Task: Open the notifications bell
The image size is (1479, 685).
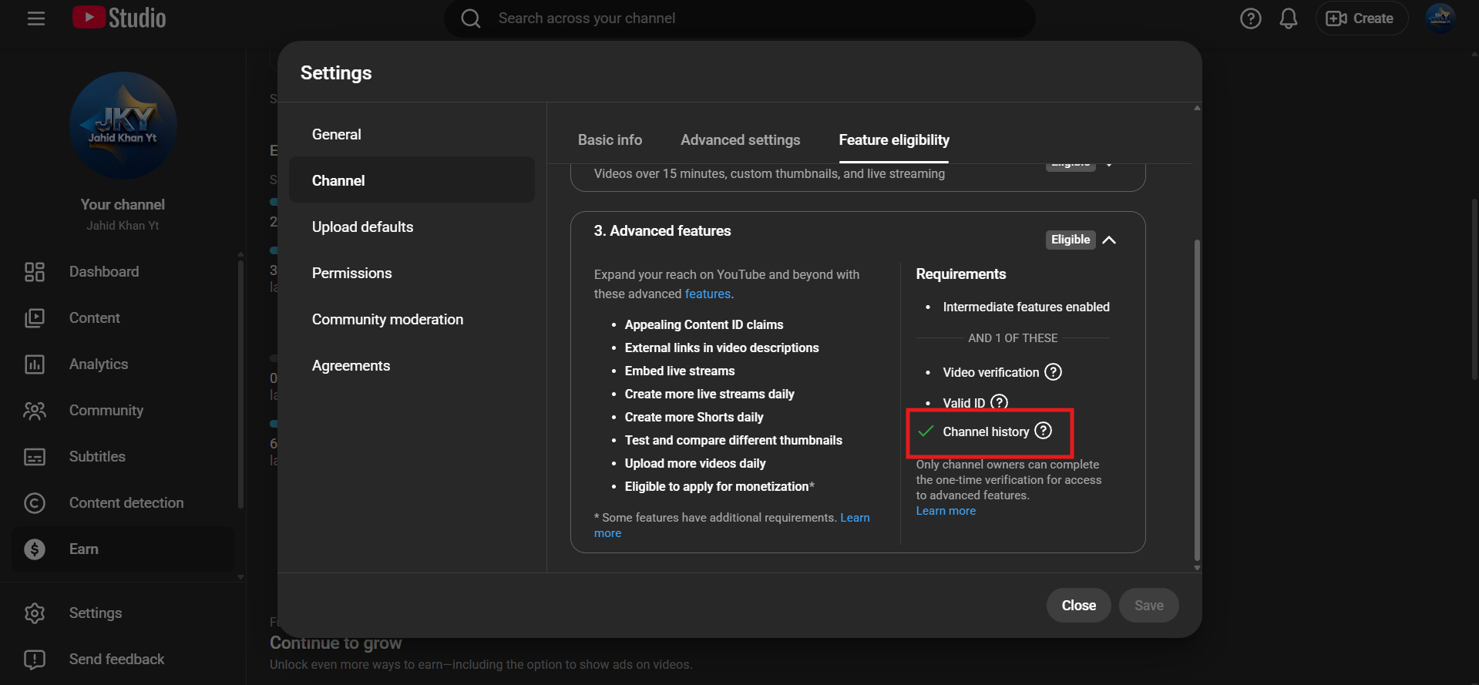Action: pos(1288,18)
